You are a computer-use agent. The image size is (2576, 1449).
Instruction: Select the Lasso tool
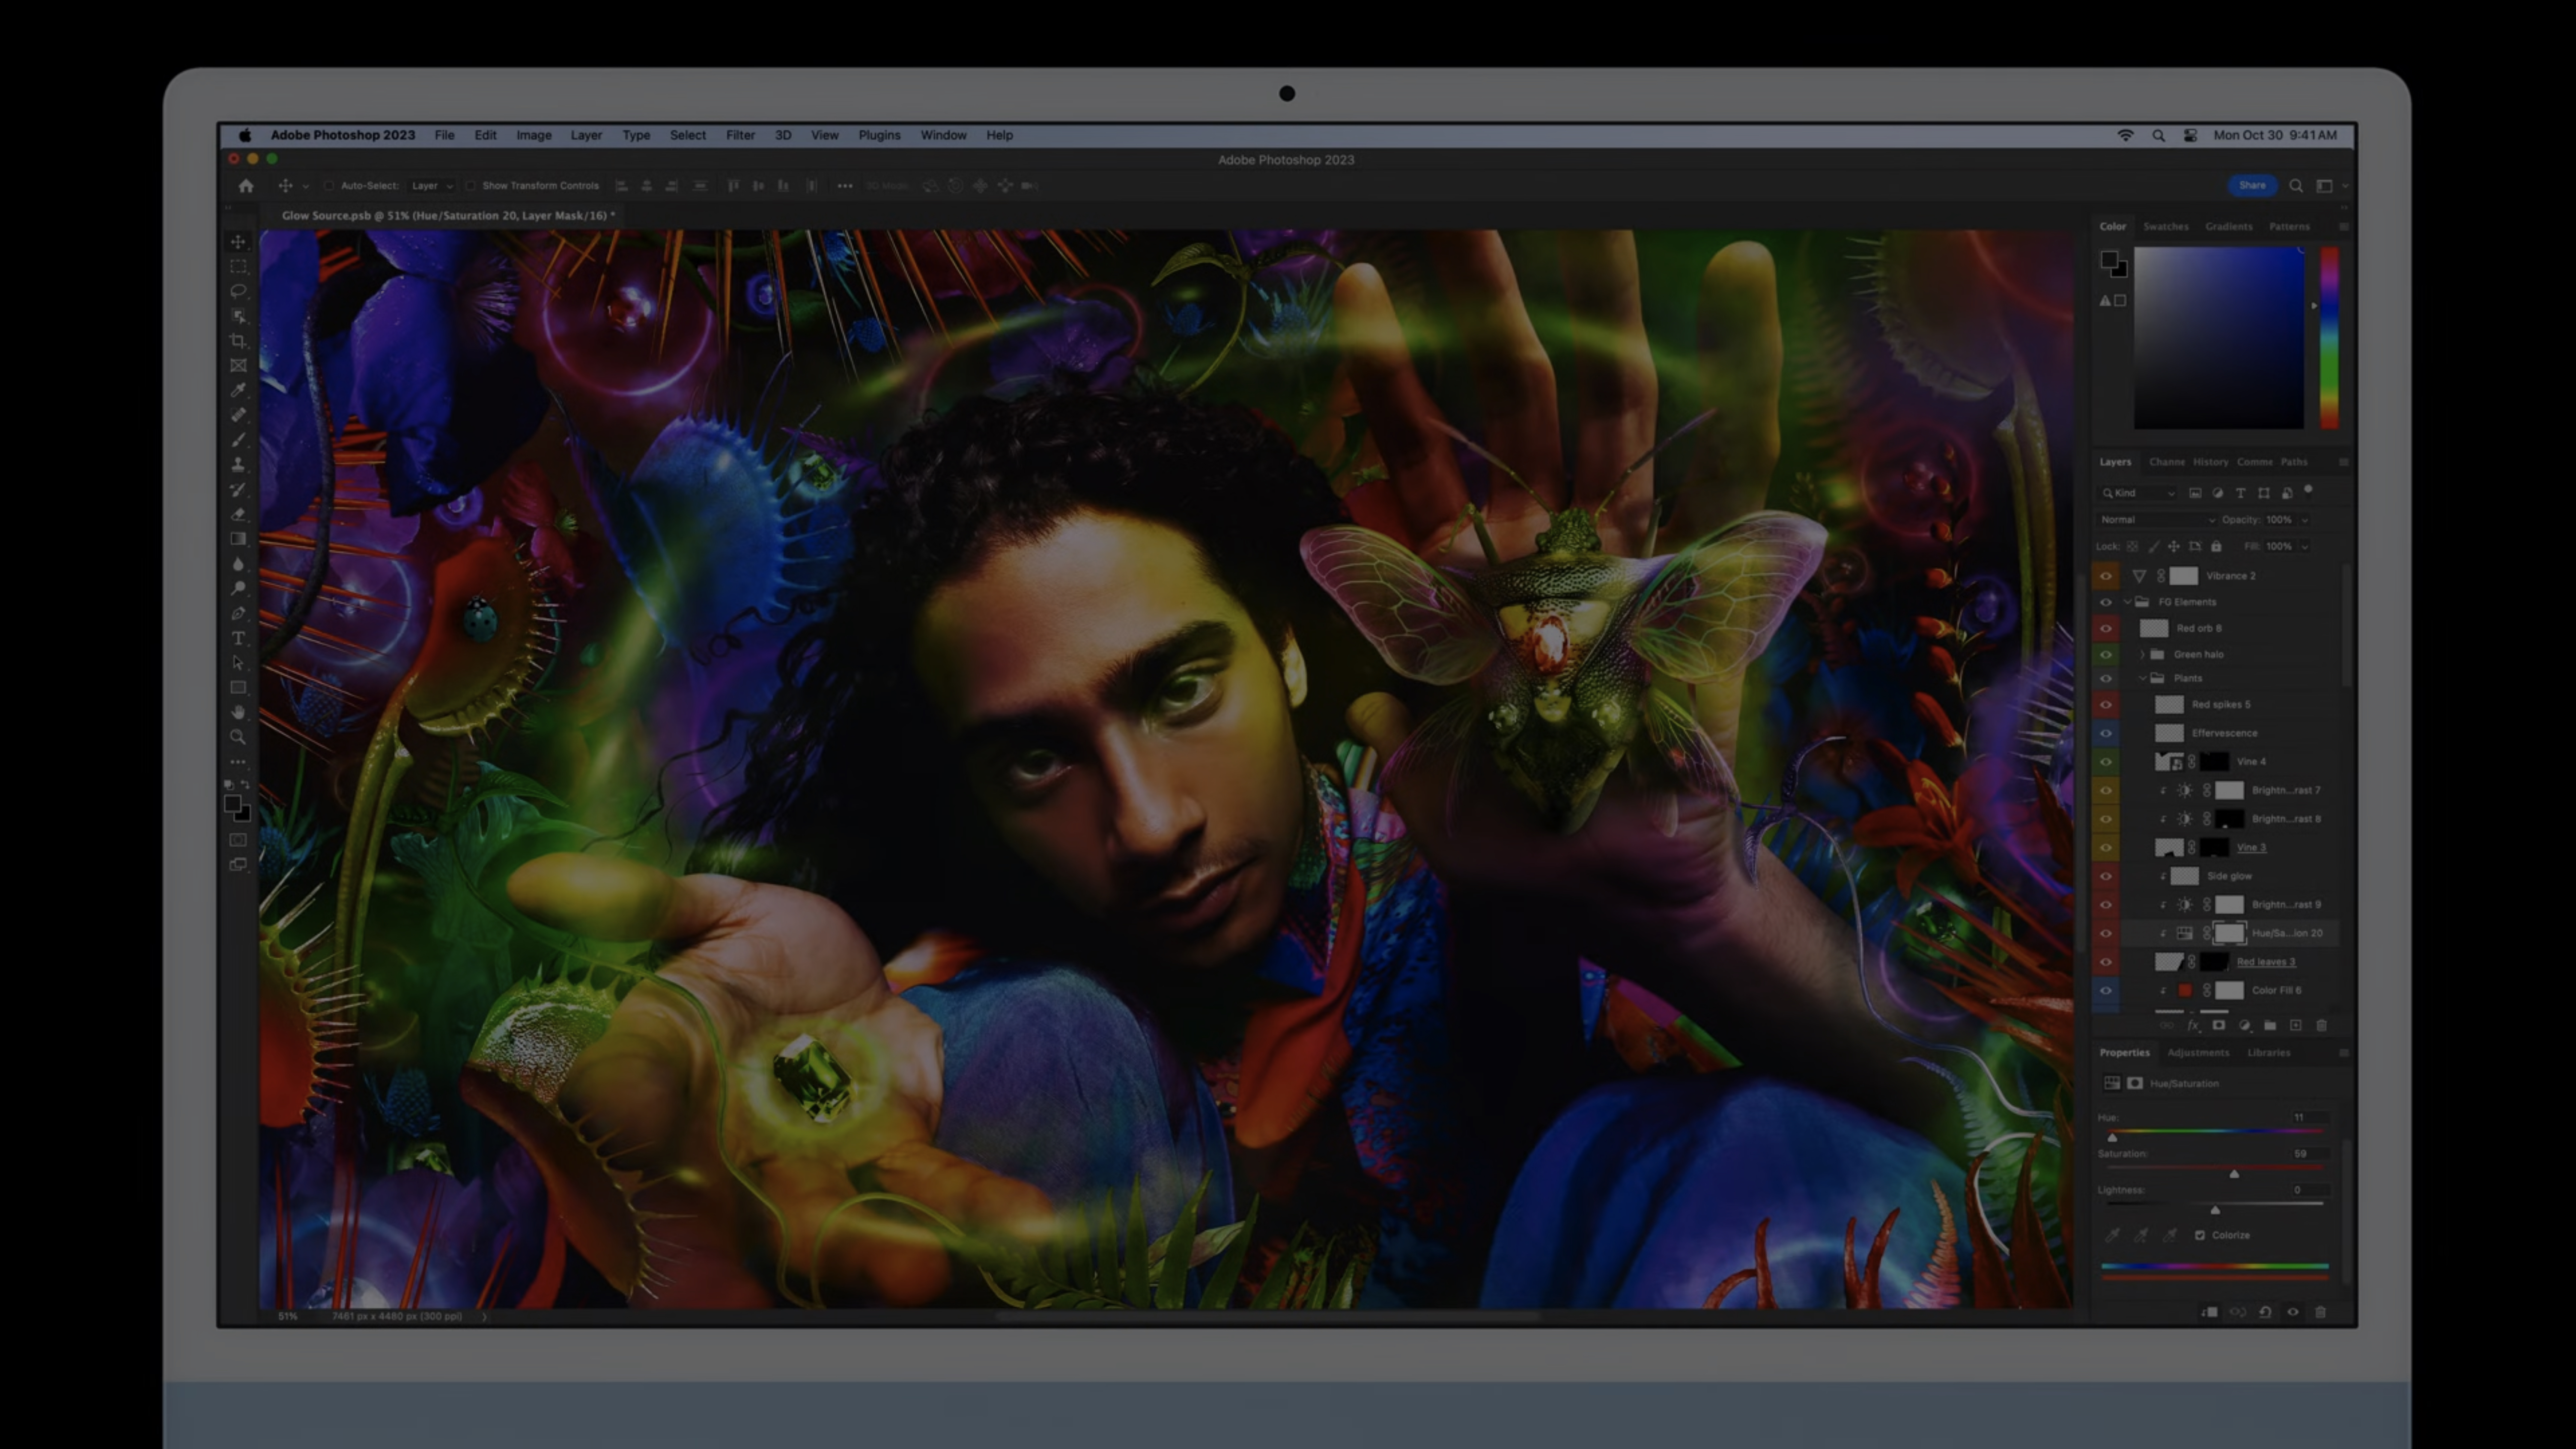click(x=238, y=291)
